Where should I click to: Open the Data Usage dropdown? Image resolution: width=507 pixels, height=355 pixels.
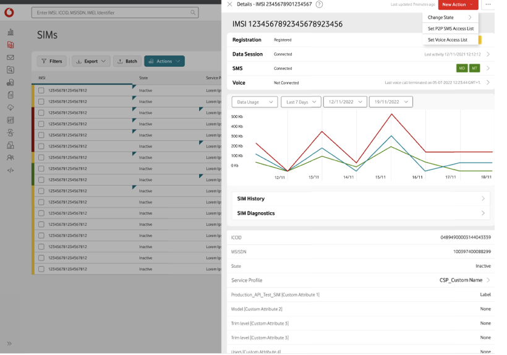point(255,102)
